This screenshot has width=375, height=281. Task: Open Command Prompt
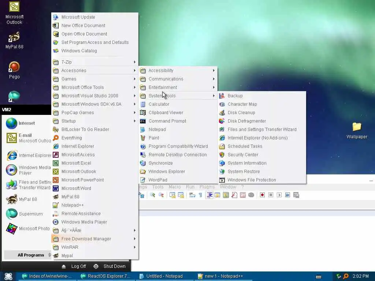178,121
